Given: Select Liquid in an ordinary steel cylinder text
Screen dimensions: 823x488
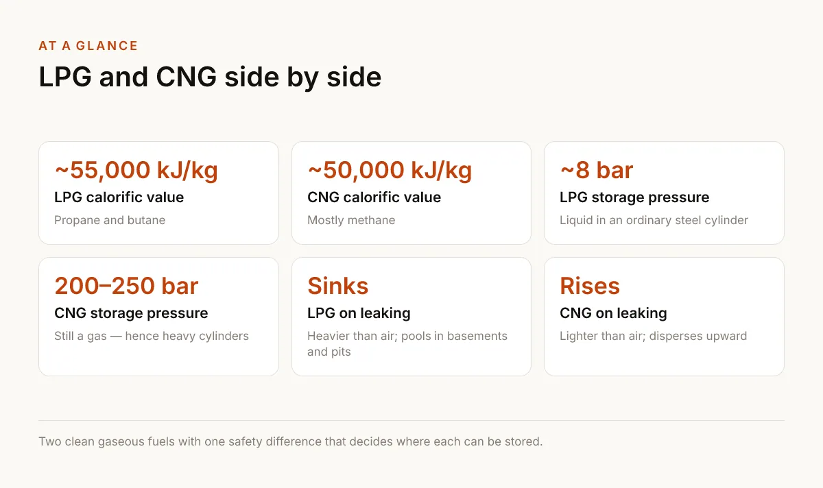Looking at the screenshot, I should pos(654,220).
